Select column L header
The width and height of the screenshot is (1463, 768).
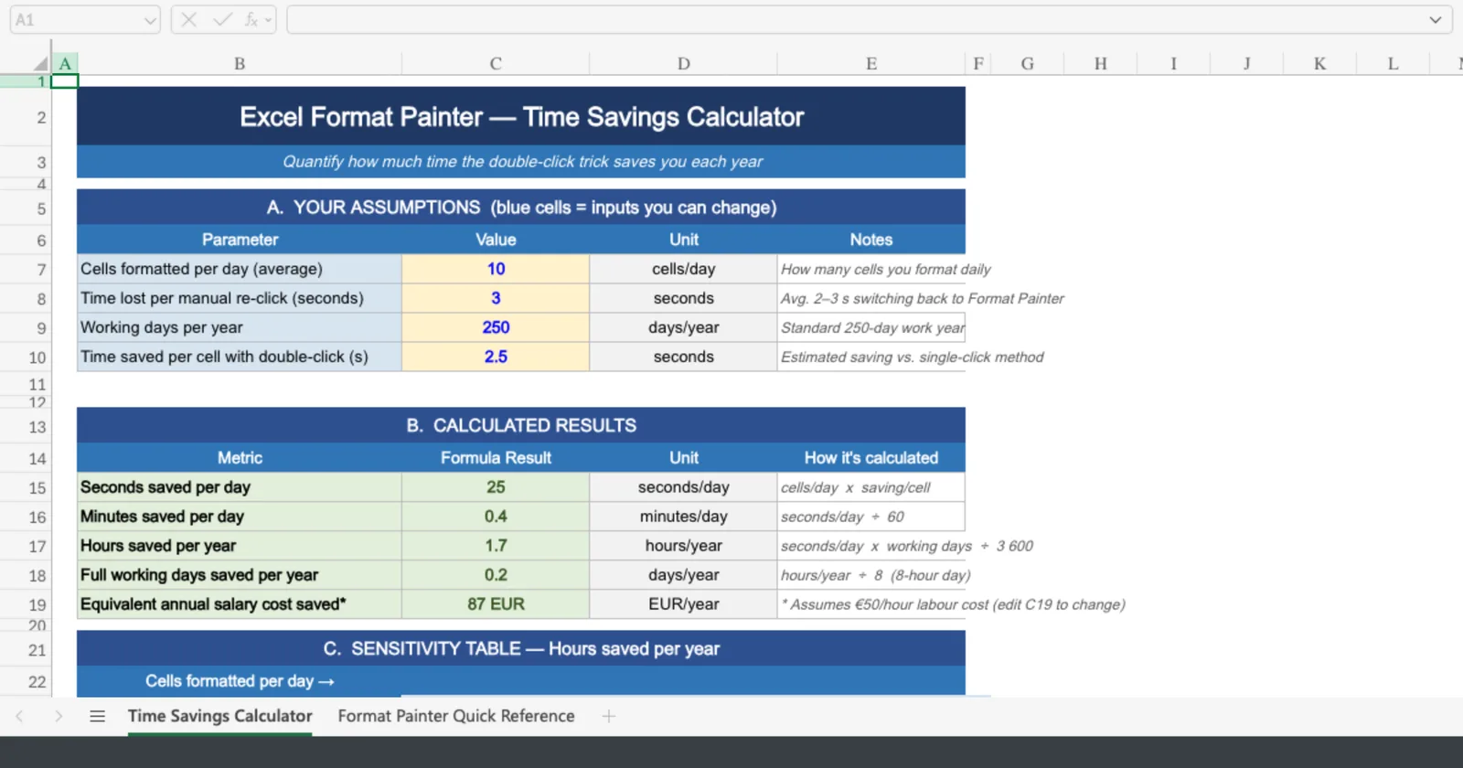[x=1393, y=64]
